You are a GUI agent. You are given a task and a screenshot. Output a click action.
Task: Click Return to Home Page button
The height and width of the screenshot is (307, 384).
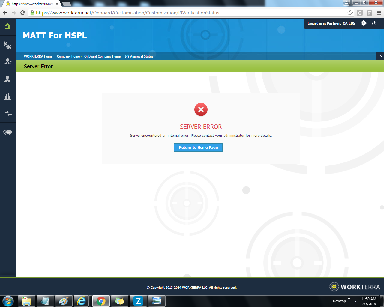198,148
